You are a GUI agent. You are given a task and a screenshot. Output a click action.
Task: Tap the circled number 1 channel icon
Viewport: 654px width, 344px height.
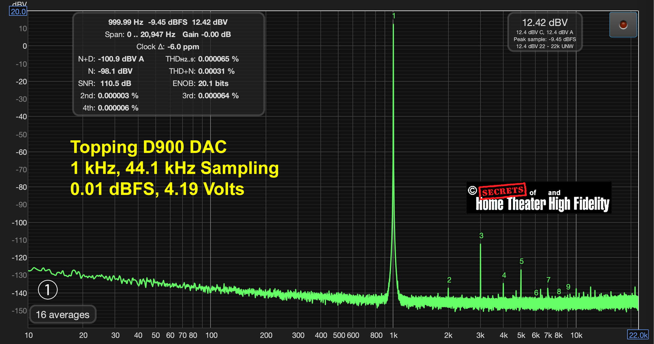tap(48, 289)
